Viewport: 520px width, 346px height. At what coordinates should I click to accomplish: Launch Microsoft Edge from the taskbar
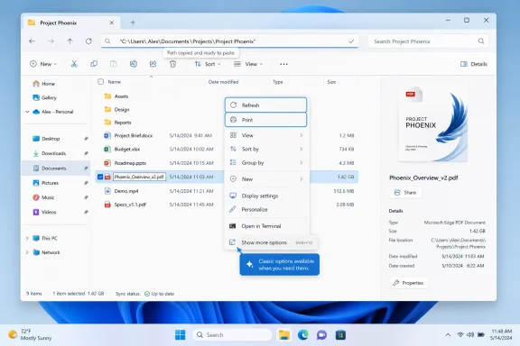coord(302,335)
